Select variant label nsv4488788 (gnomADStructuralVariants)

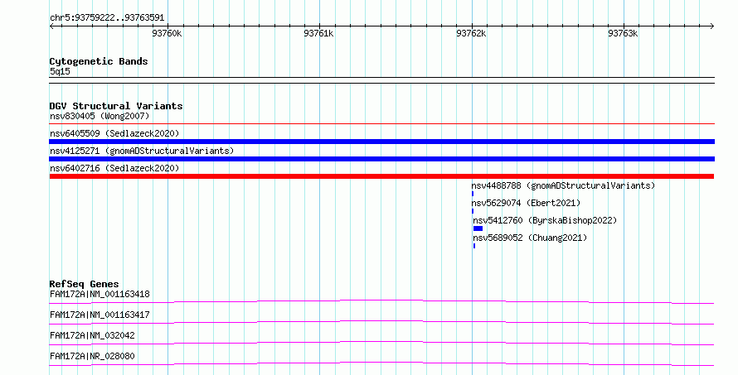tap(563, 185)
